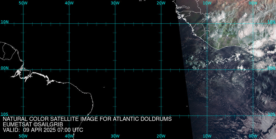The image size is (276, 139).
Task: Select the "50W" label in the bottom row
Action: tap(23, 136)
